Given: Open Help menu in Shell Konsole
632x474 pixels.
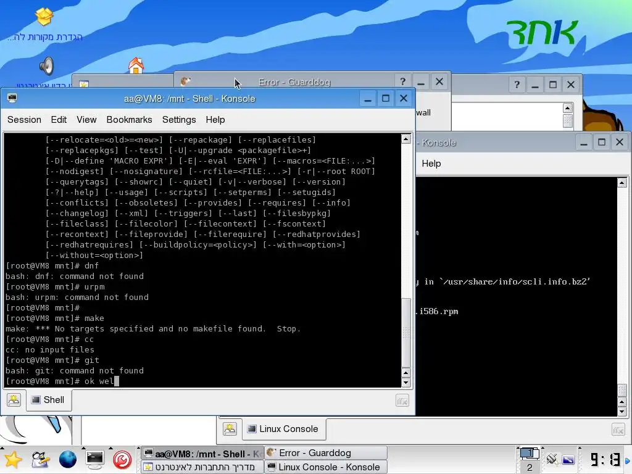Looking at the screenshot, I should click(x=215, y=120).
